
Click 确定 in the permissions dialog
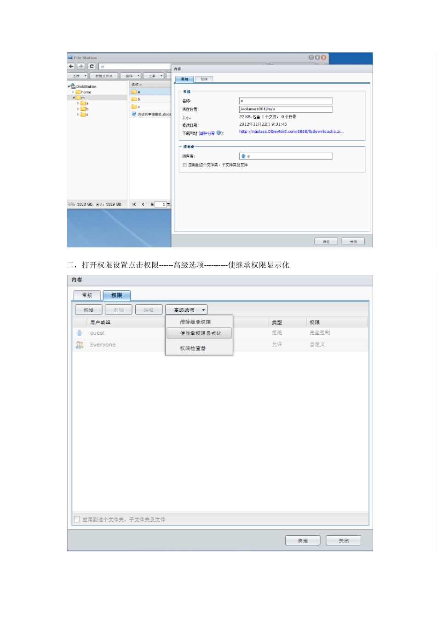(x=303, y=540)
